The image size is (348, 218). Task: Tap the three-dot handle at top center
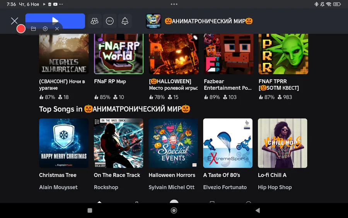point(174,4)
